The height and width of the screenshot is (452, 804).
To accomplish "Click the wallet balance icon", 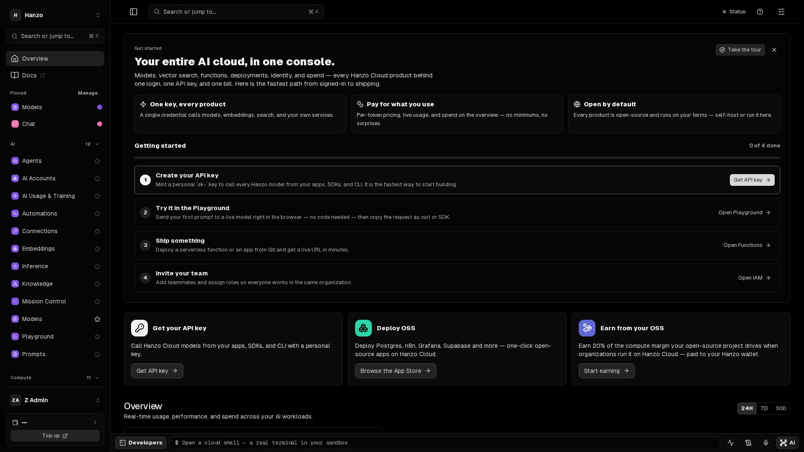I will point(15,423).
